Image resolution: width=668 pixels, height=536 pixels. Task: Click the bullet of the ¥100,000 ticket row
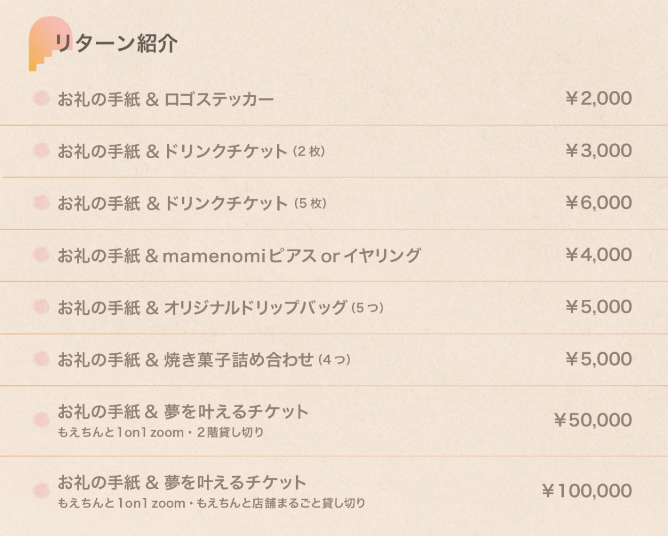click(41, 491)
